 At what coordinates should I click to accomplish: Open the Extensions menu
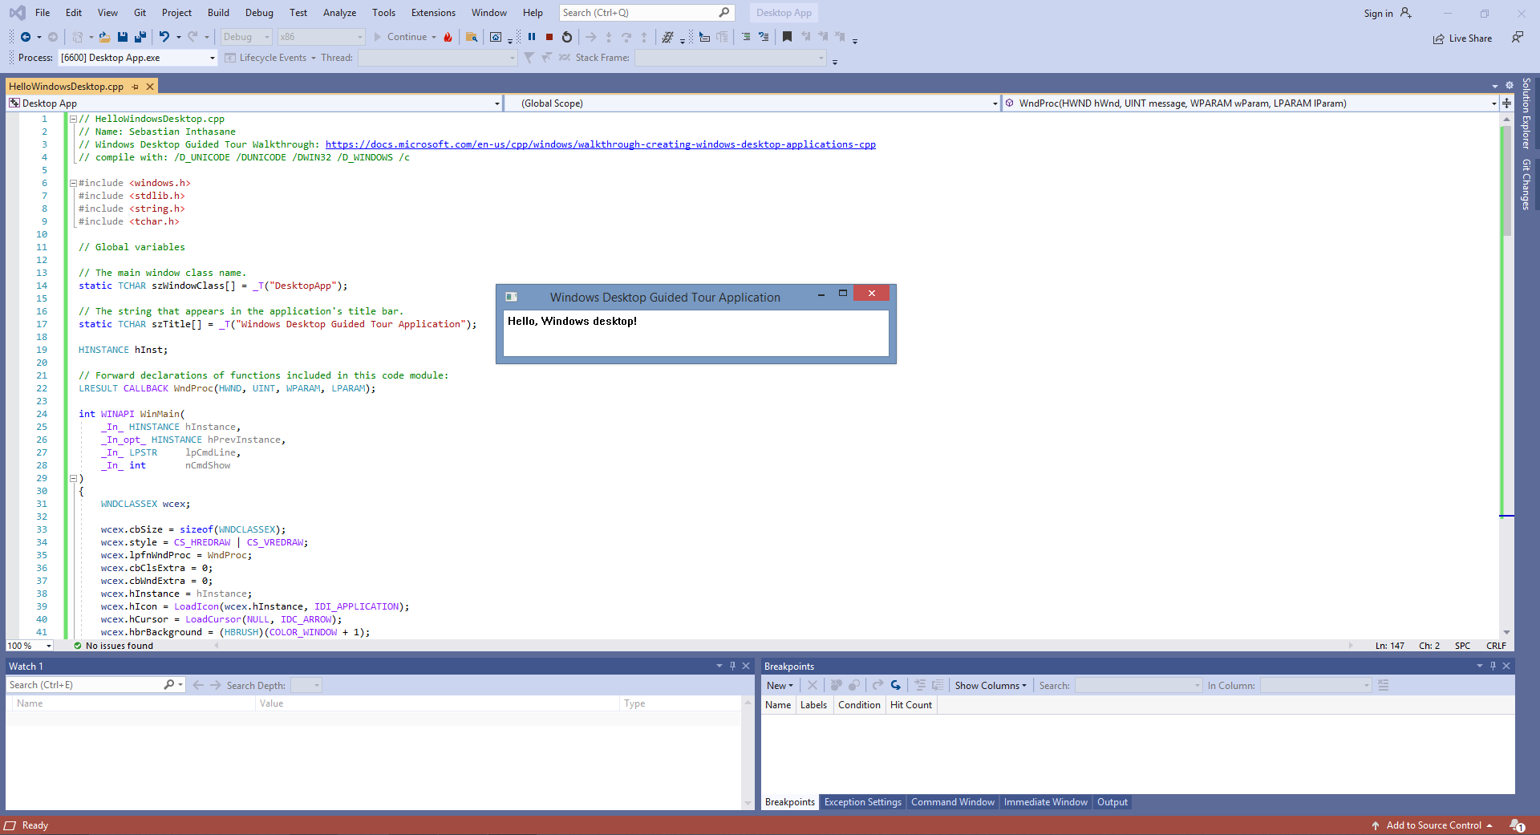click(433, 13)
